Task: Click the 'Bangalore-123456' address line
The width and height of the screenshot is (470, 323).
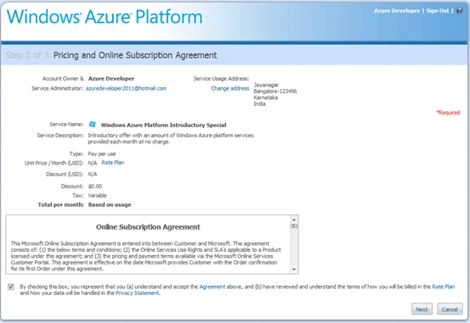Action: pyautogui.click(x=275, y=92)
